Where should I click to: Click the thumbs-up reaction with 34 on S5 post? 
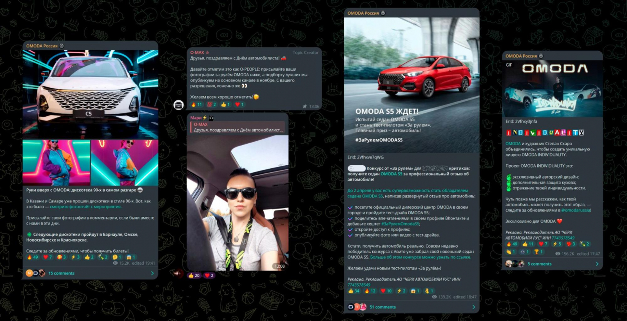coord(354,291)
